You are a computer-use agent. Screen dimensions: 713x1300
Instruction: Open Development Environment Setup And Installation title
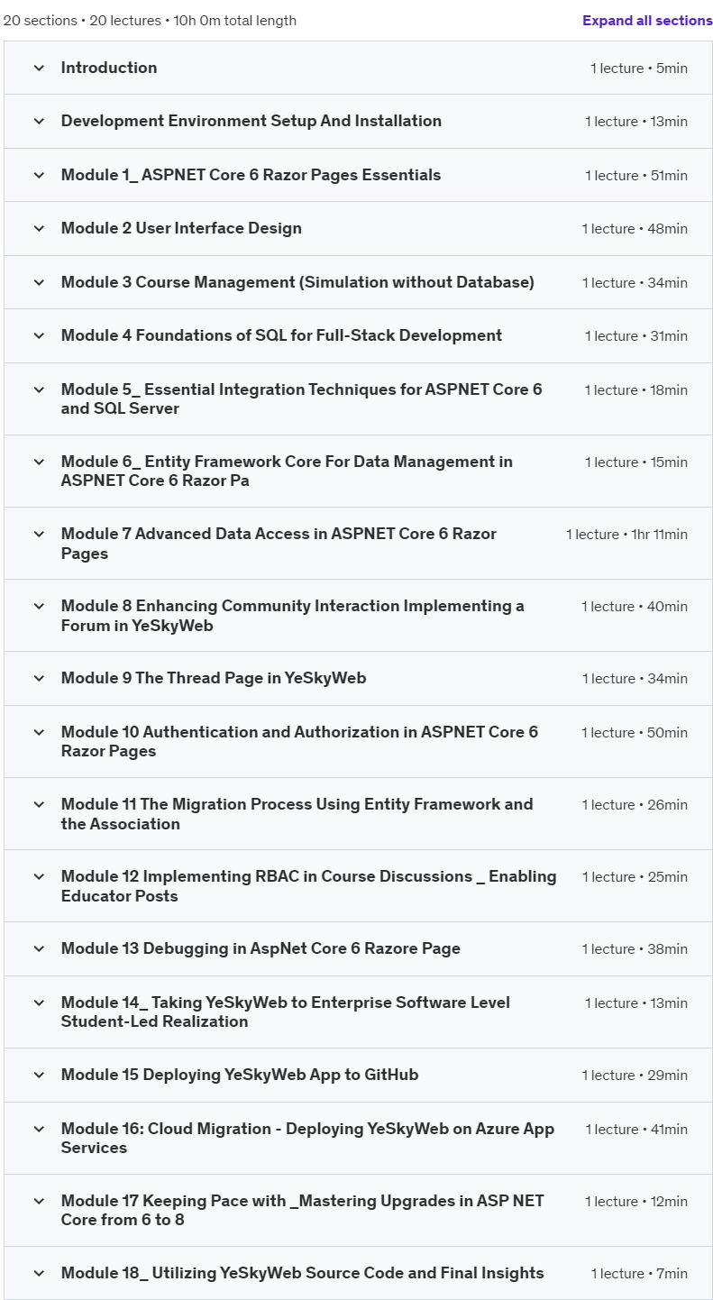coord(251,121)
